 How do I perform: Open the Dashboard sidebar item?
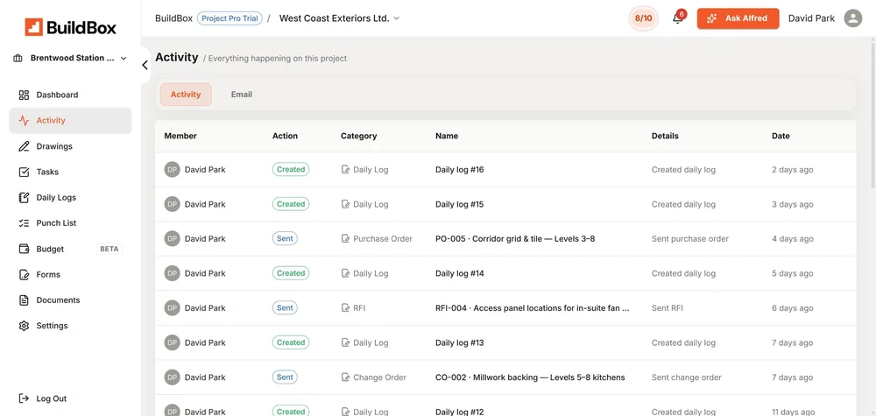tap(70, 95)
